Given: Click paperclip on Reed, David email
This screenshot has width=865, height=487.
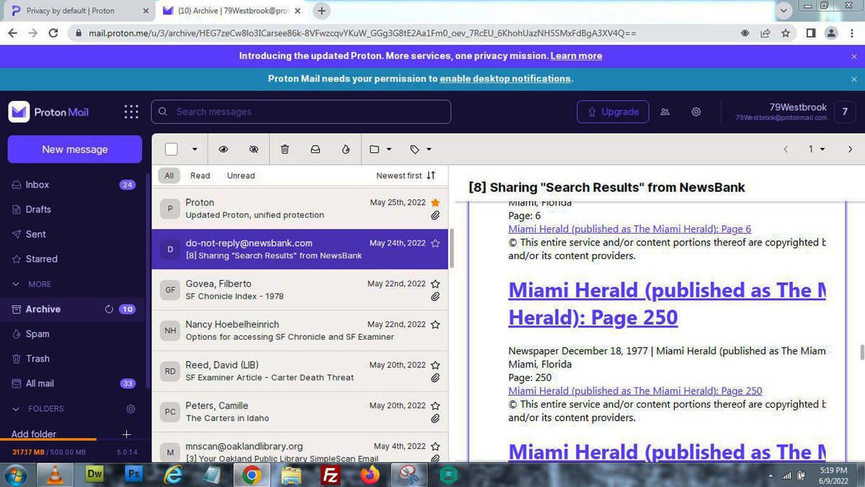Looking at the screenshot, I should 435,377.
